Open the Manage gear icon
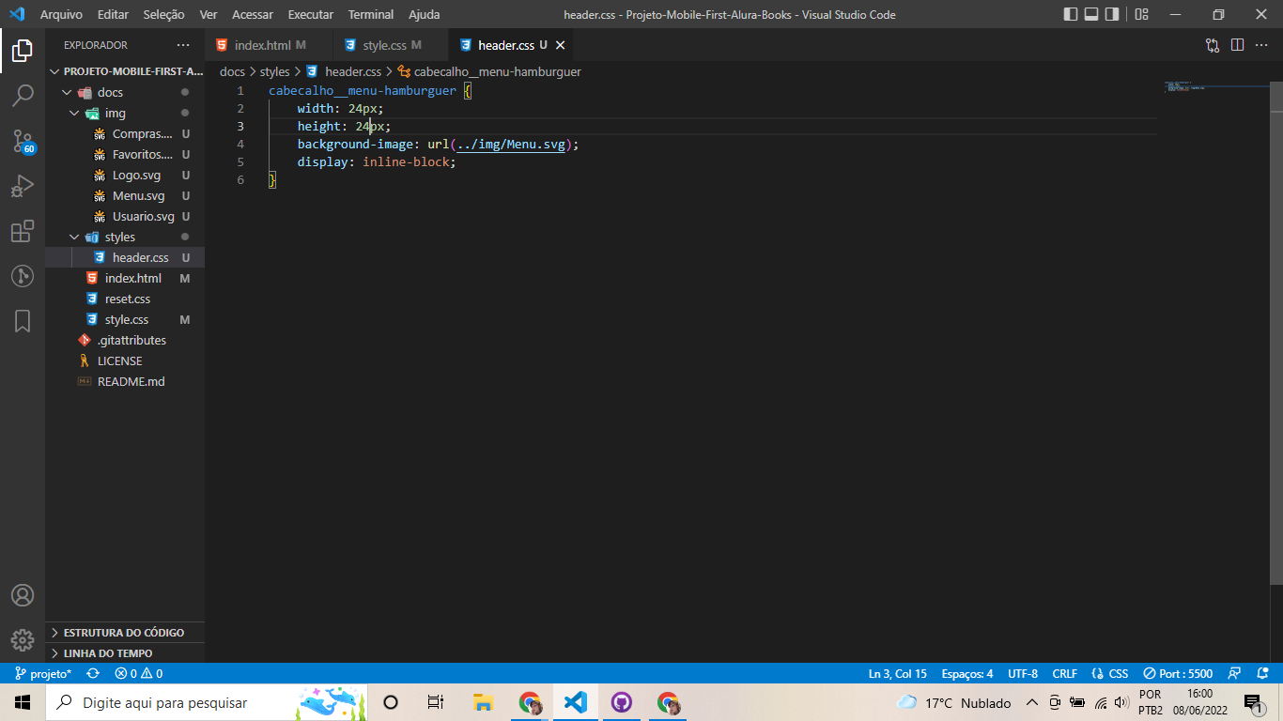Viewport: 1283px width, 721px height. click(x=23, y=640)
